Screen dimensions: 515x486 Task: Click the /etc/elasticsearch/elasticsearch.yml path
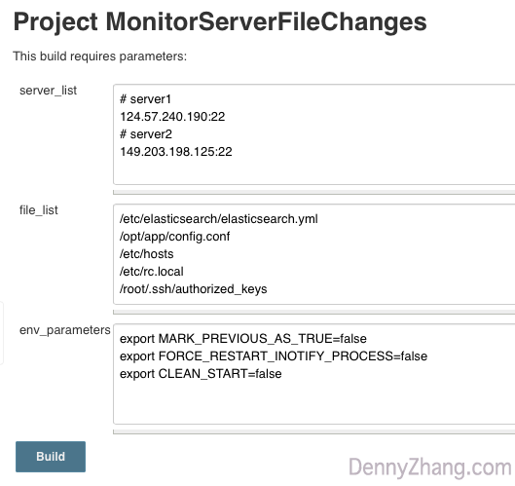[x=218, y=219]
